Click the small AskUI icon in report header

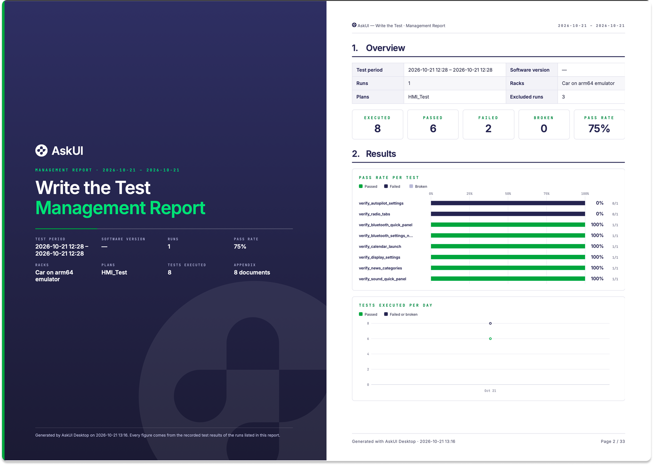click(x=354, y=25)
